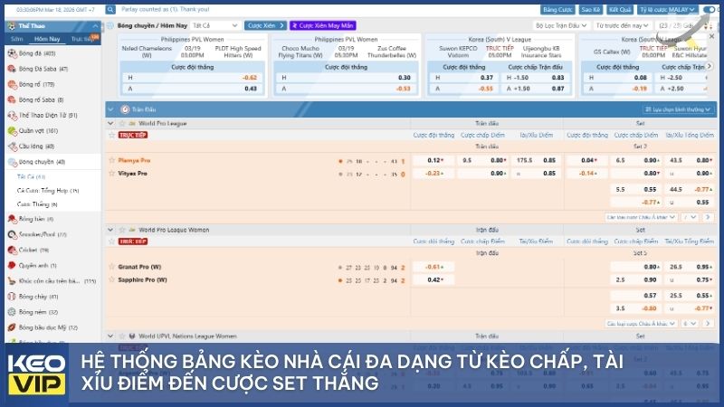The height and width of the screenshot is (407, 724).
Task: Click Cược Xiên May Mắn button
Action: [323, 25]
